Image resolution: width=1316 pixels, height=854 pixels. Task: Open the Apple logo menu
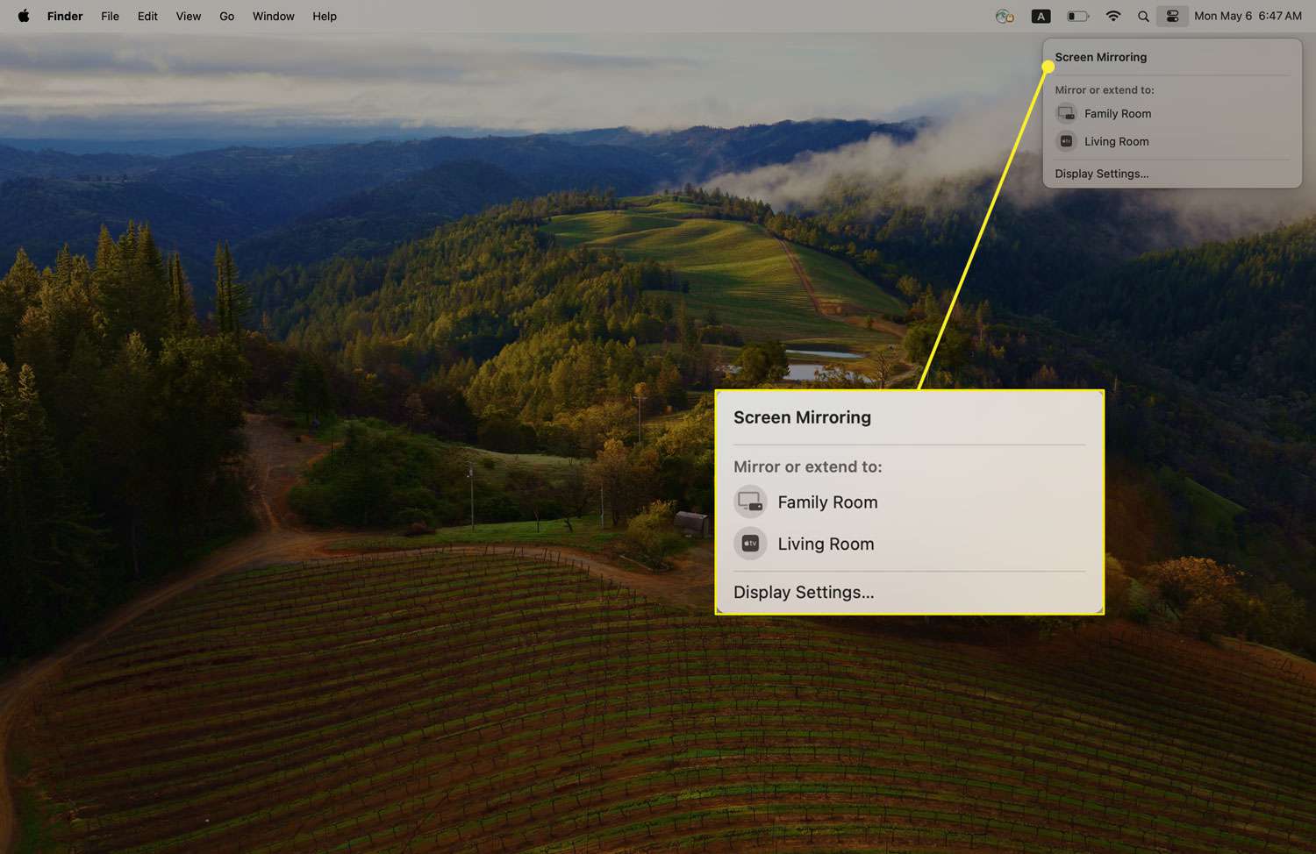24,16
